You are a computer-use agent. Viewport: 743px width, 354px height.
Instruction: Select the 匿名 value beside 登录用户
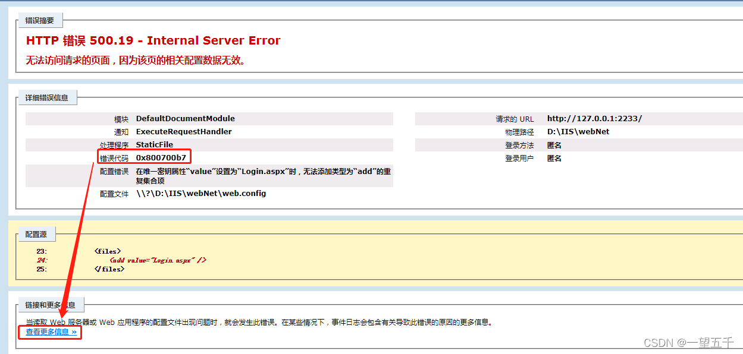click(x=554, y=158)
